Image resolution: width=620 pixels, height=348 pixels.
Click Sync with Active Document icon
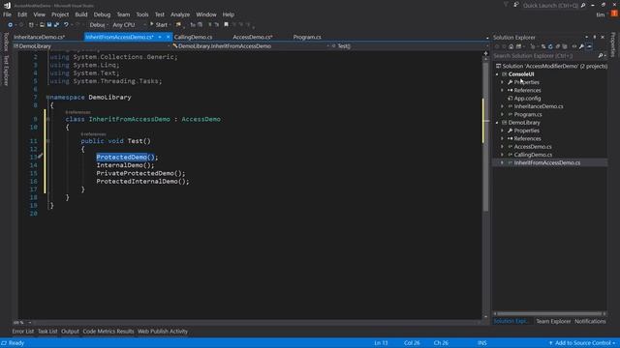[x=543, y=46]
